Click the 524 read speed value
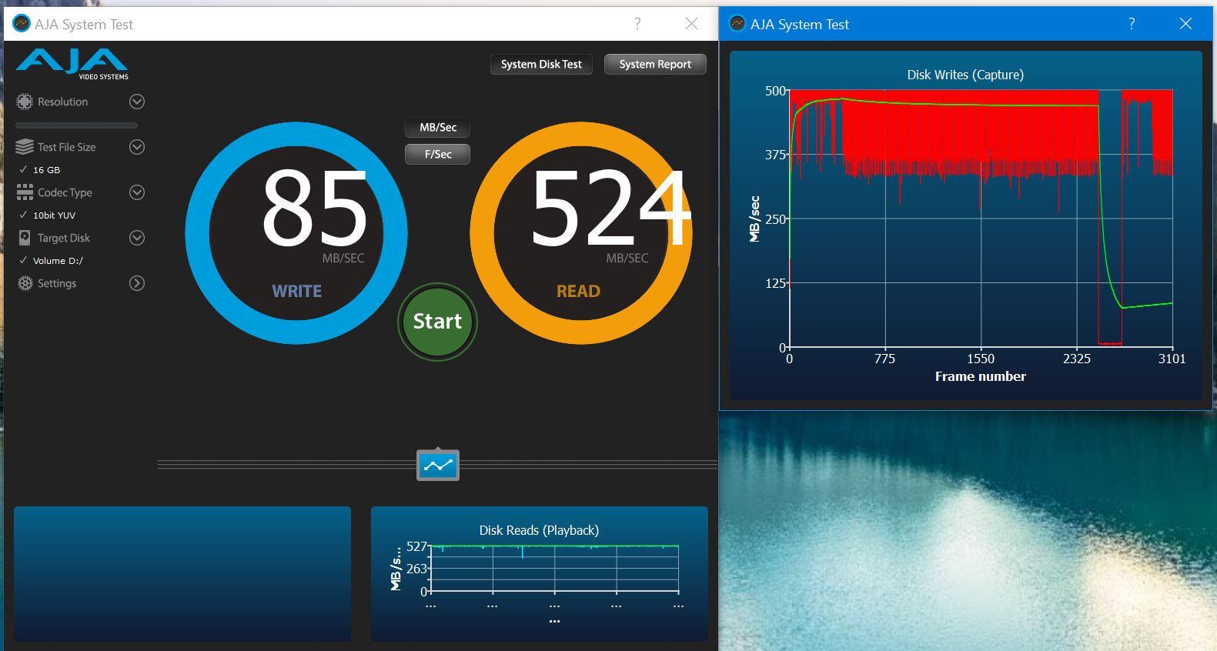Viewport: 1217px width, 651px height. 610,209
